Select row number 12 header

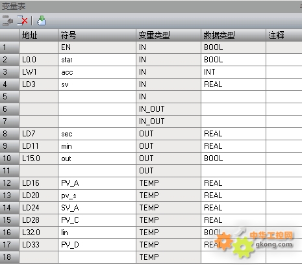(x=10, y=183)
